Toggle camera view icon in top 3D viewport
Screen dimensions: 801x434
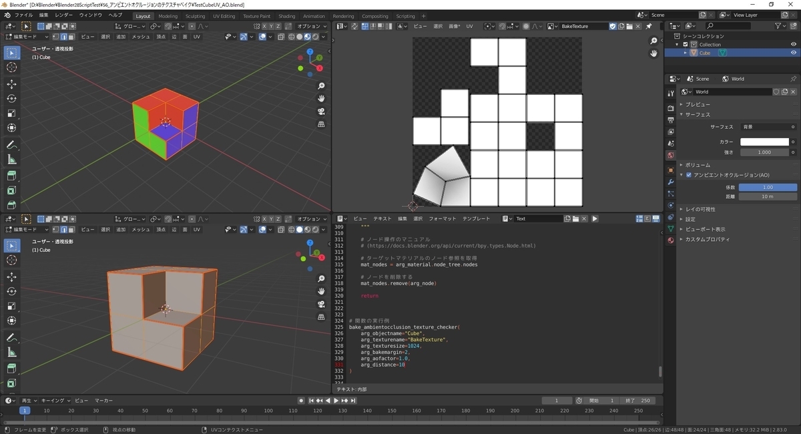pos(321,112)
